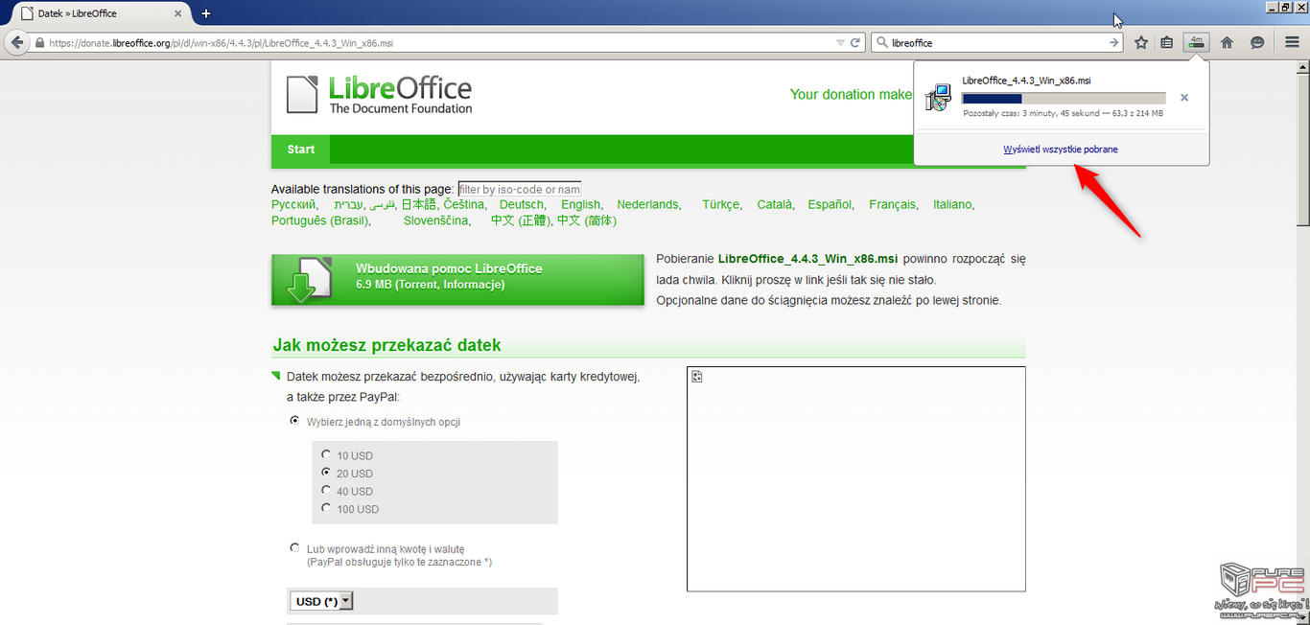
Task: Cancel the LibreOffice msi download
Action: pos(1184,98)
